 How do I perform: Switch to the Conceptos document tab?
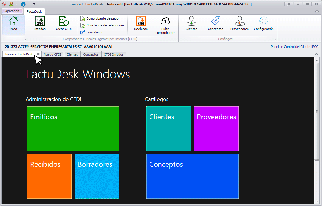point(91,54)
